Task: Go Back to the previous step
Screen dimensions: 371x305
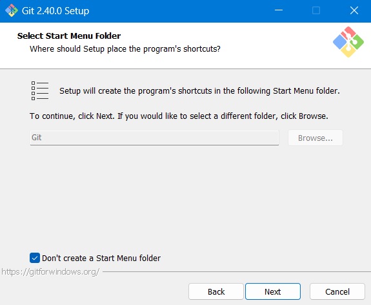Action: (216, 291)
